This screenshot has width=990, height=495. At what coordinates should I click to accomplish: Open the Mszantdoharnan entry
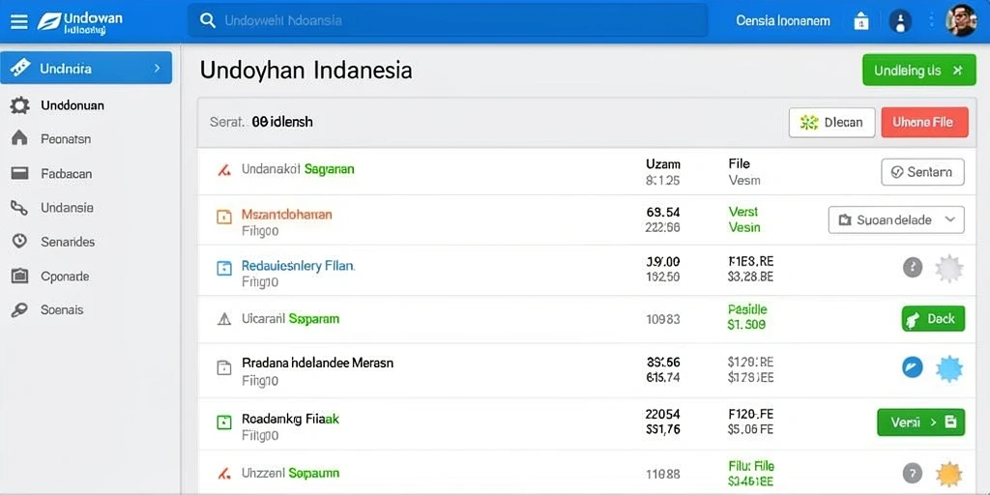286,215
